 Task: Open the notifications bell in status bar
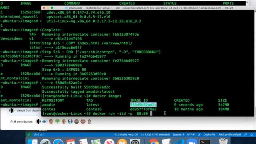pyautogui.click(x=252, y=135)
